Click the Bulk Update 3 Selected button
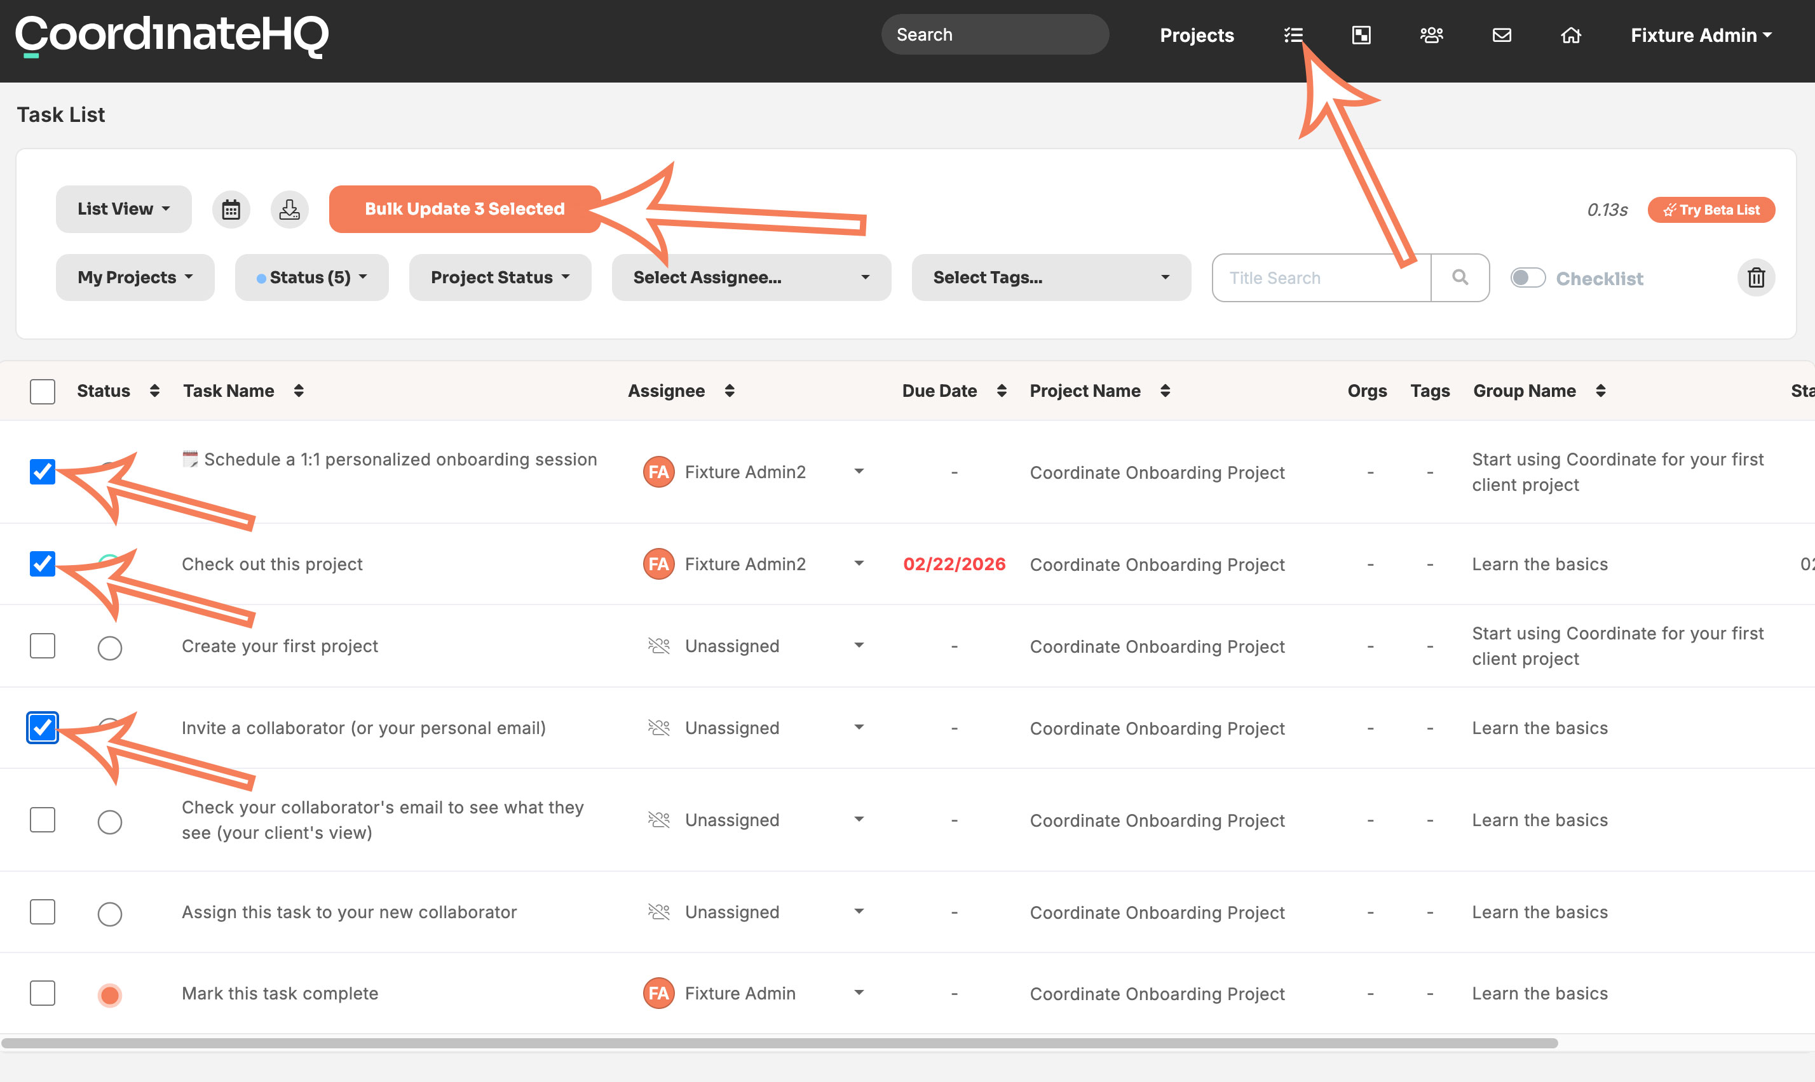The height and width of the screenshot is (1082, 1815). coord(465,210)
